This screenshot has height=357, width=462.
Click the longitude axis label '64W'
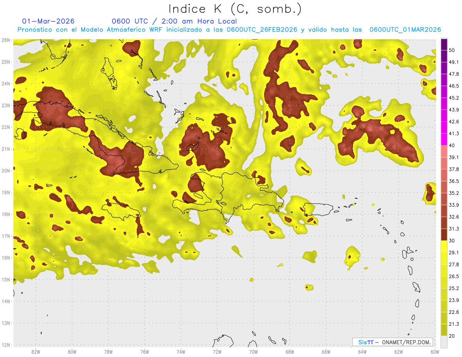pyautogui.click(x=362, y=352)
